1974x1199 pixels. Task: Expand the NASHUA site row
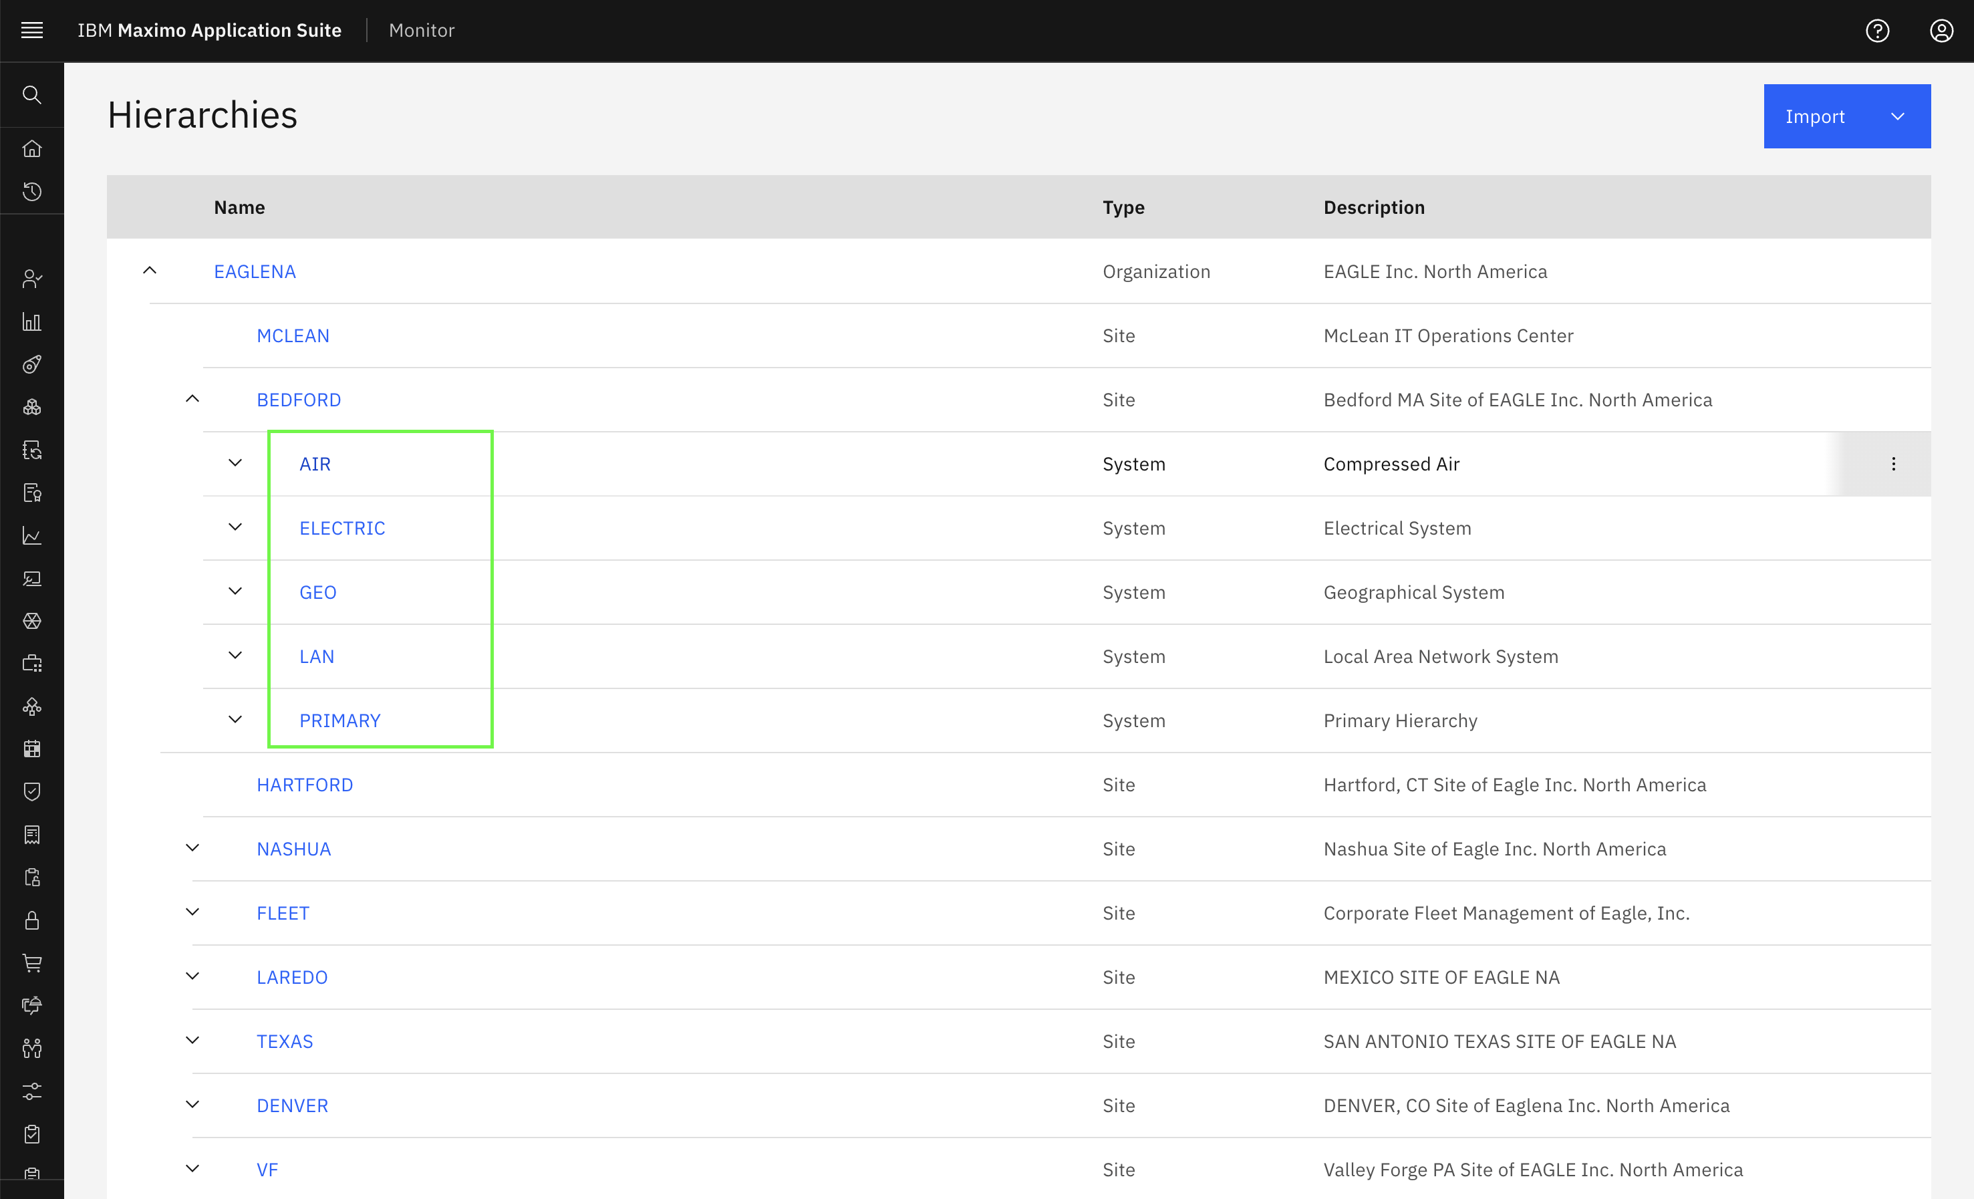192,848
